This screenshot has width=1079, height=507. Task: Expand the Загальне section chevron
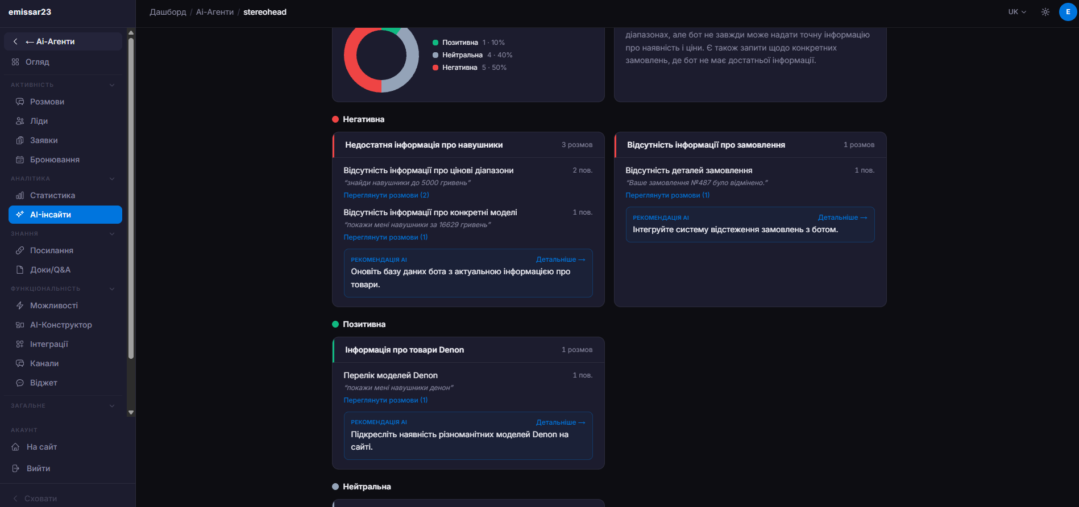pos(112,405)
